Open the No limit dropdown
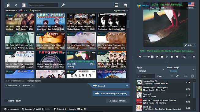This screenshot has width=200, height=112. tap(28, 85)
